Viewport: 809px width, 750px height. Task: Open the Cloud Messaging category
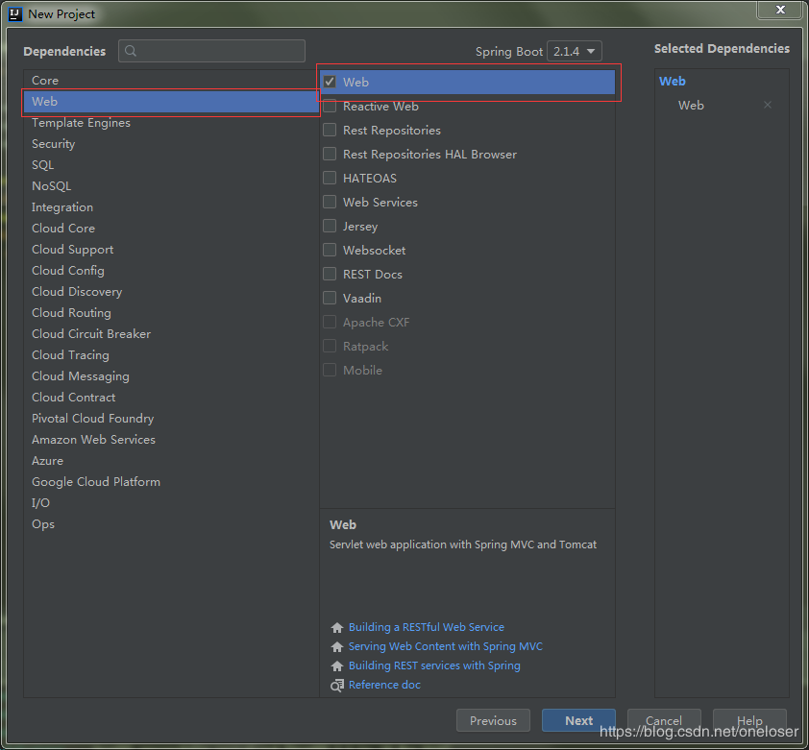point(171,376)
